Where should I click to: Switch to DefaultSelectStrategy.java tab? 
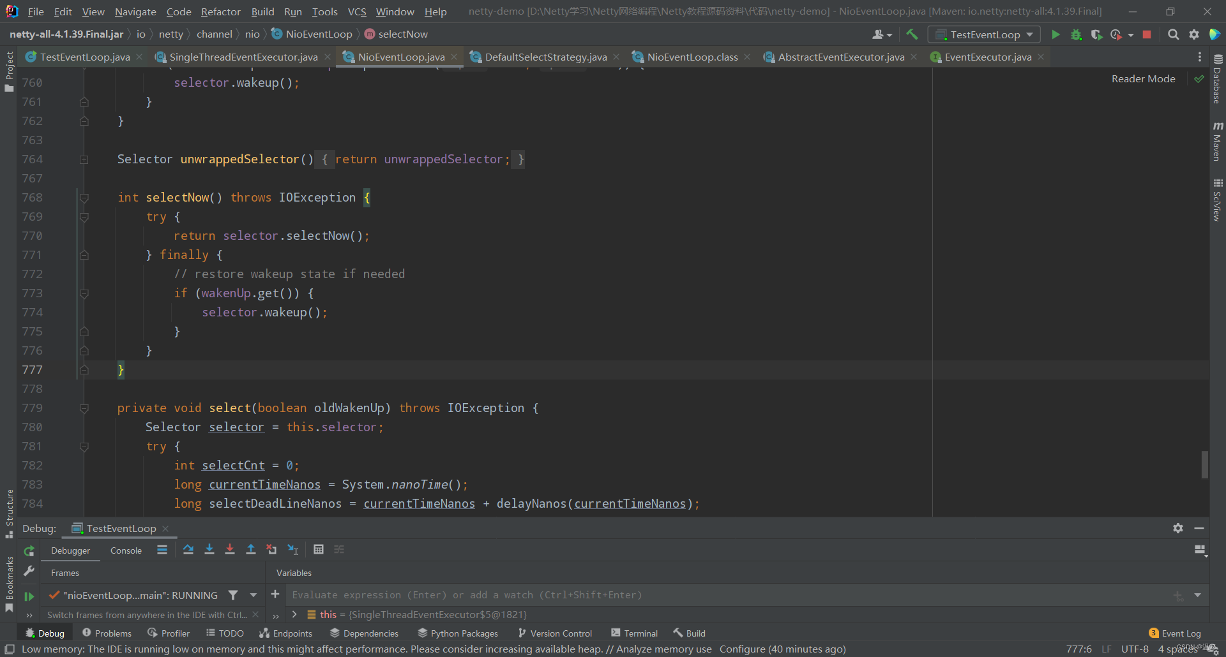(x=546, y=57)
